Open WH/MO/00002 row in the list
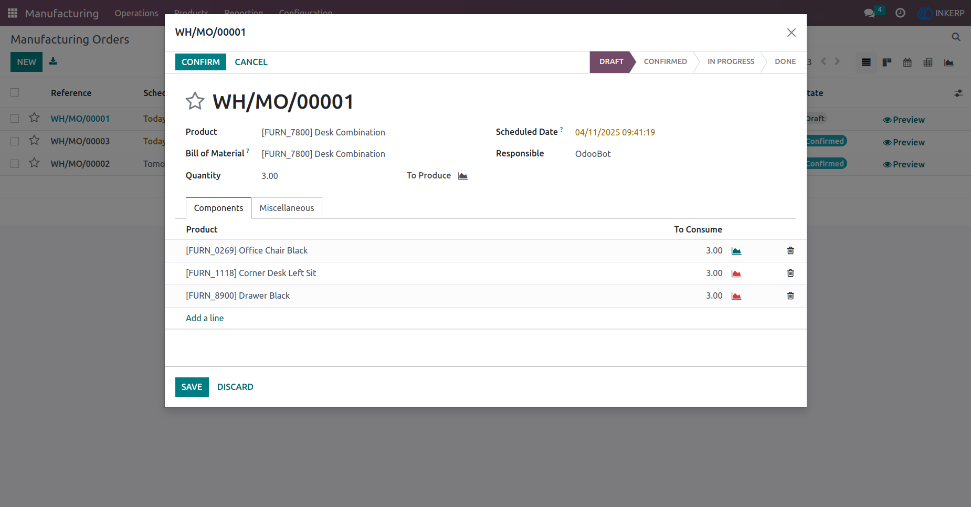The height and width of the screenshot is (507, 971). (80, 164)
